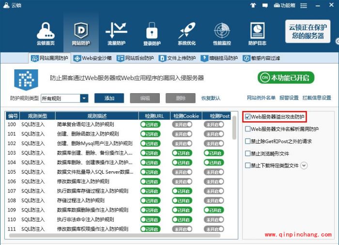Click the 添加 button
This screenshot has width=339, height=245.
click(109, 98)
